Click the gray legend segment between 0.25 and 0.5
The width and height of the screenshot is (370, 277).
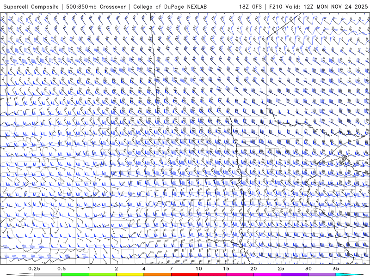(48, 275)
